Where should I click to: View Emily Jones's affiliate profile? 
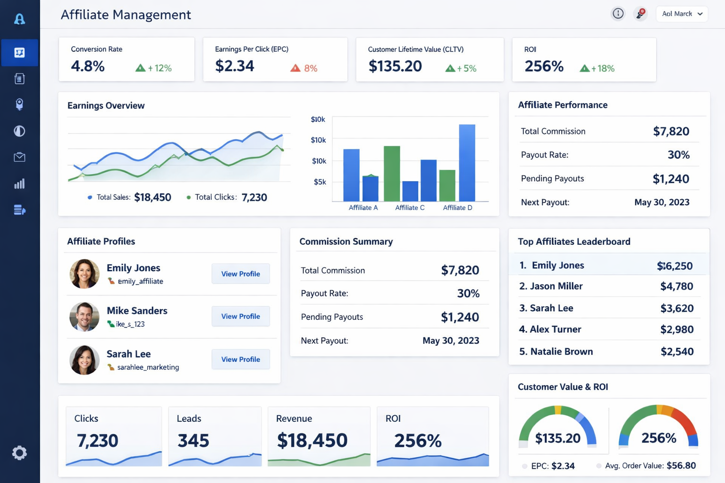(240, 274)
